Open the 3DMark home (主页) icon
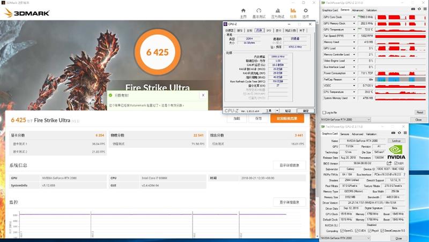 coord(243,11)
